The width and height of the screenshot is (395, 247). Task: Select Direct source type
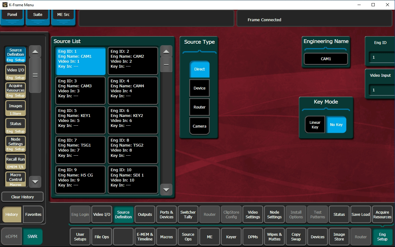[200, 69]
